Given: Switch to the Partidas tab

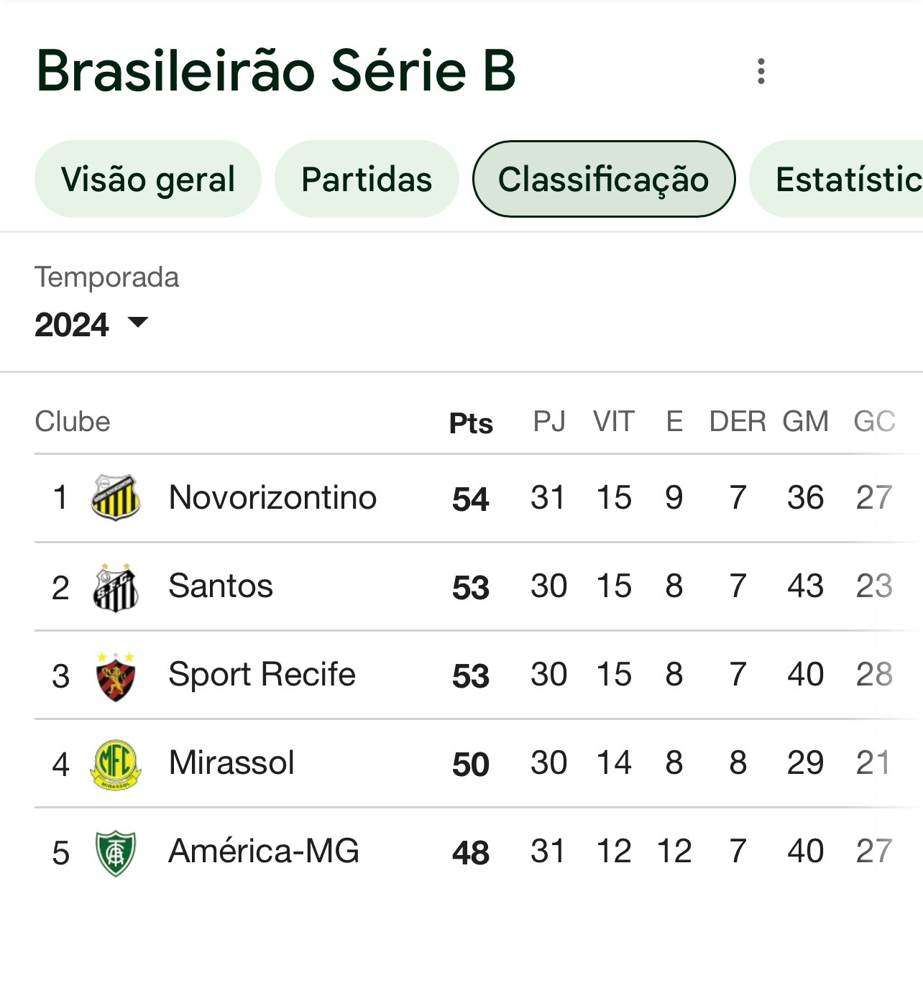Looking at the screenshot, I should point(367,180).
